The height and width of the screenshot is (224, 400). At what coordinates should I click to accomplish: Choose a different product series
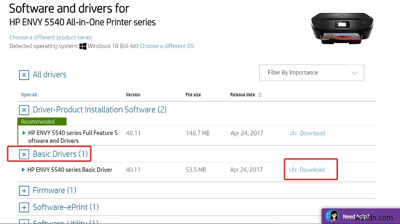(x=50, y=38)
